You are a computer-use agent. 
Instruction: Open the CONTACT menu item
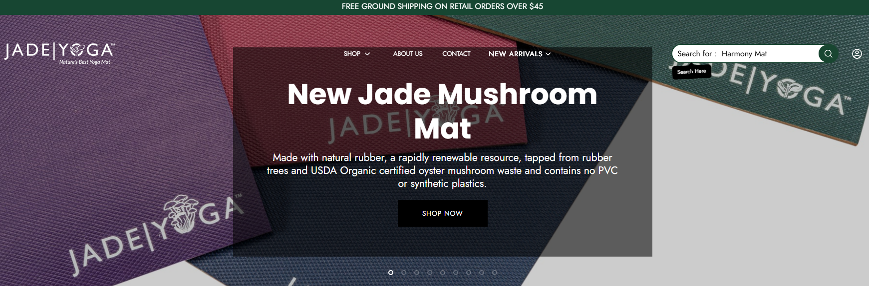(x=456, y=54)
